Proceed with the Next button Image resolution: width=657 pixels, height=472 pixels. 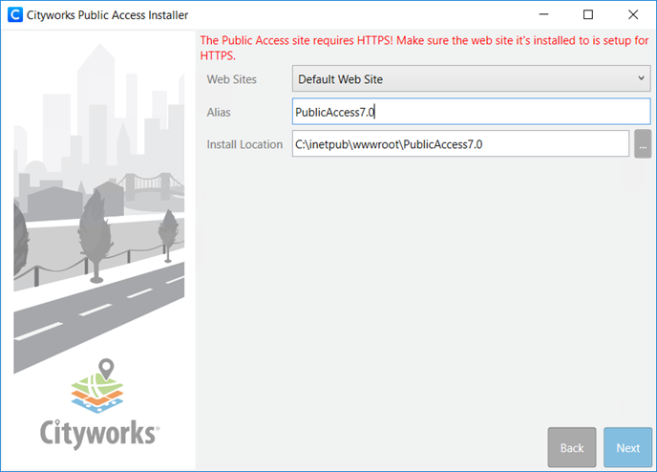click(x=627, y=447)
